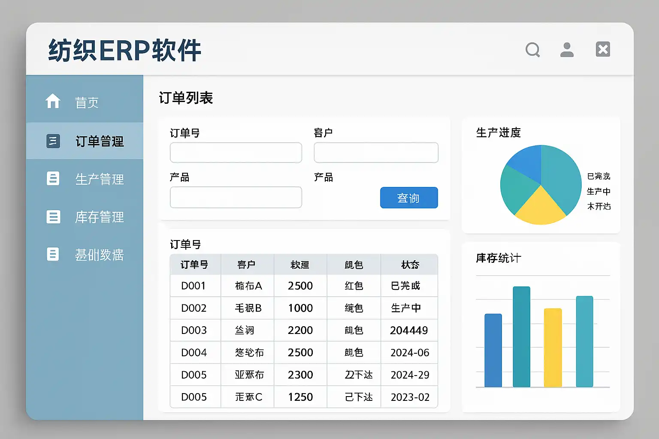Click the yellow bar in 库存统计 chart
659x439 pixels.
coord(553,347)
